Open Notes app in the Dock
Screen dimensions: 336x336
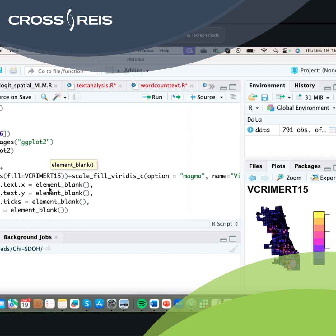click(x=62, y=304)
